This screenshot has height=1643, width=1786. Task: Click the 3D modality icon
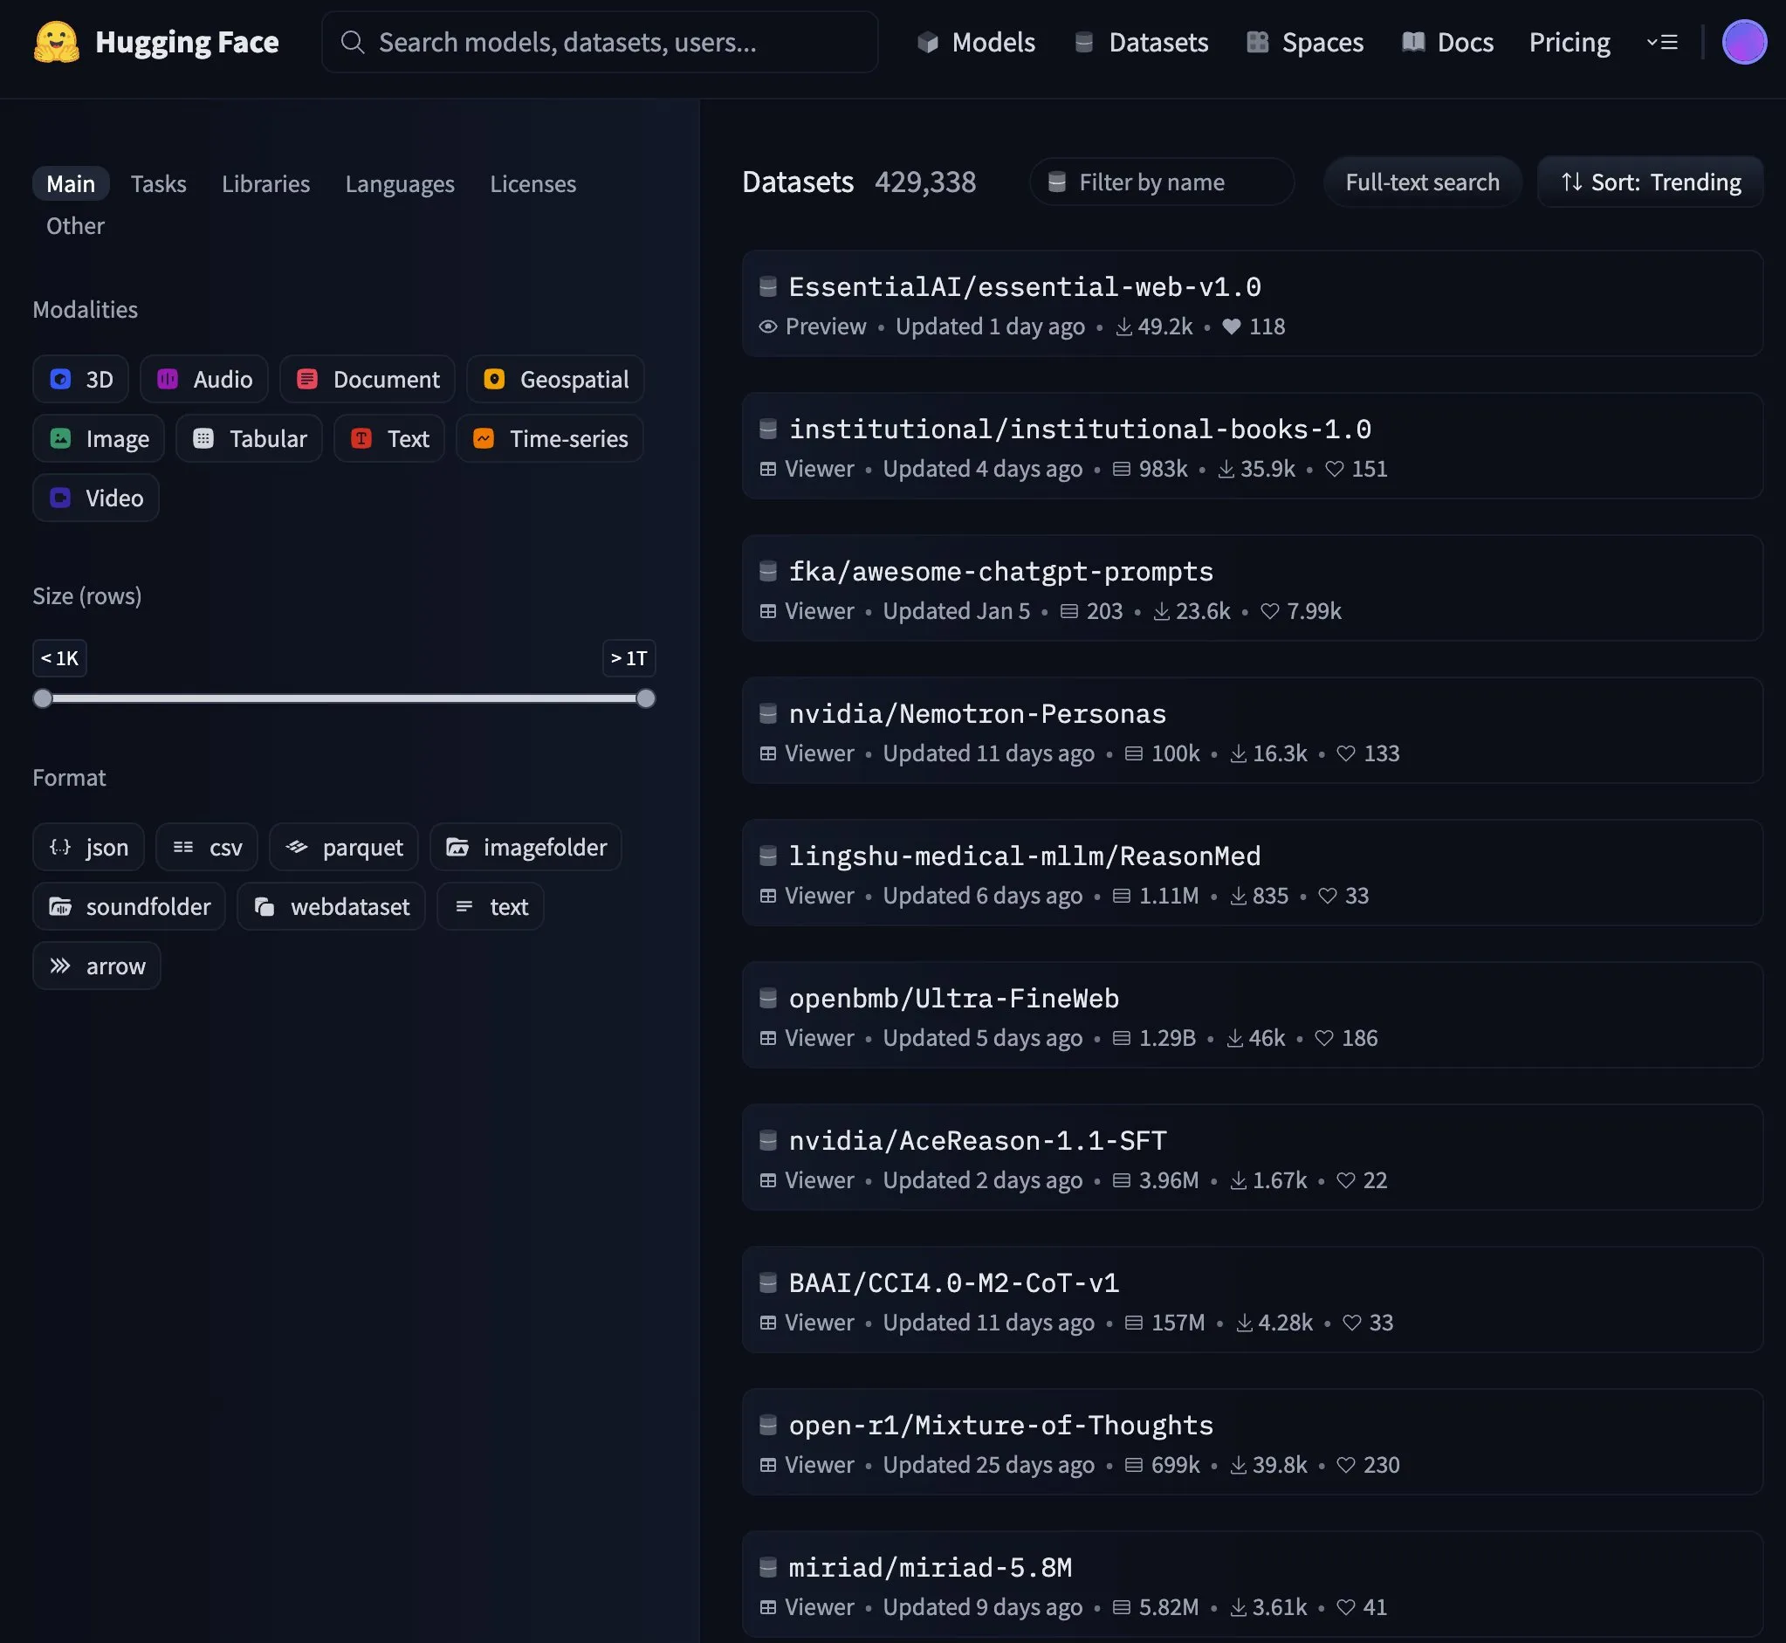pos(60,379)
